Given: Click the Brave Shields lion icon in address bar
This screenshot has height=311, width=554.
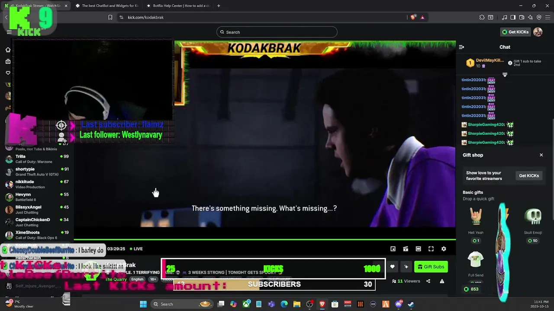Looking at the screenshot, I should (x=413, y=17).
